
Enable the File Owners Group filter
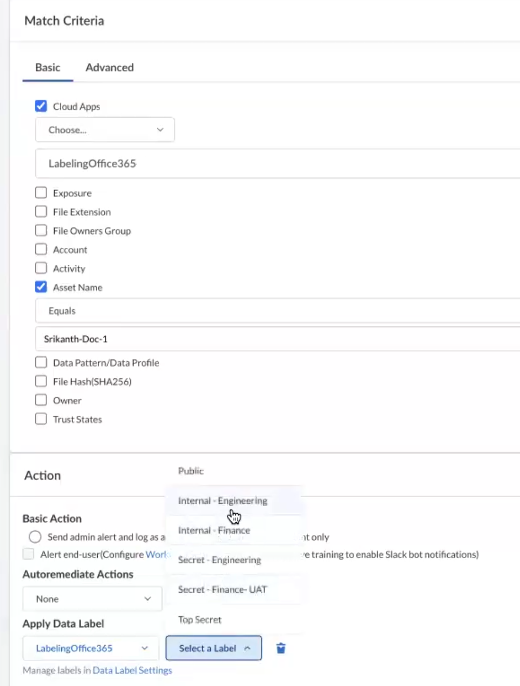pos(41,230)
